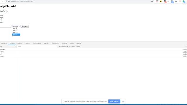Click the Request button
The image size is (187, 105).
(25, 26)
